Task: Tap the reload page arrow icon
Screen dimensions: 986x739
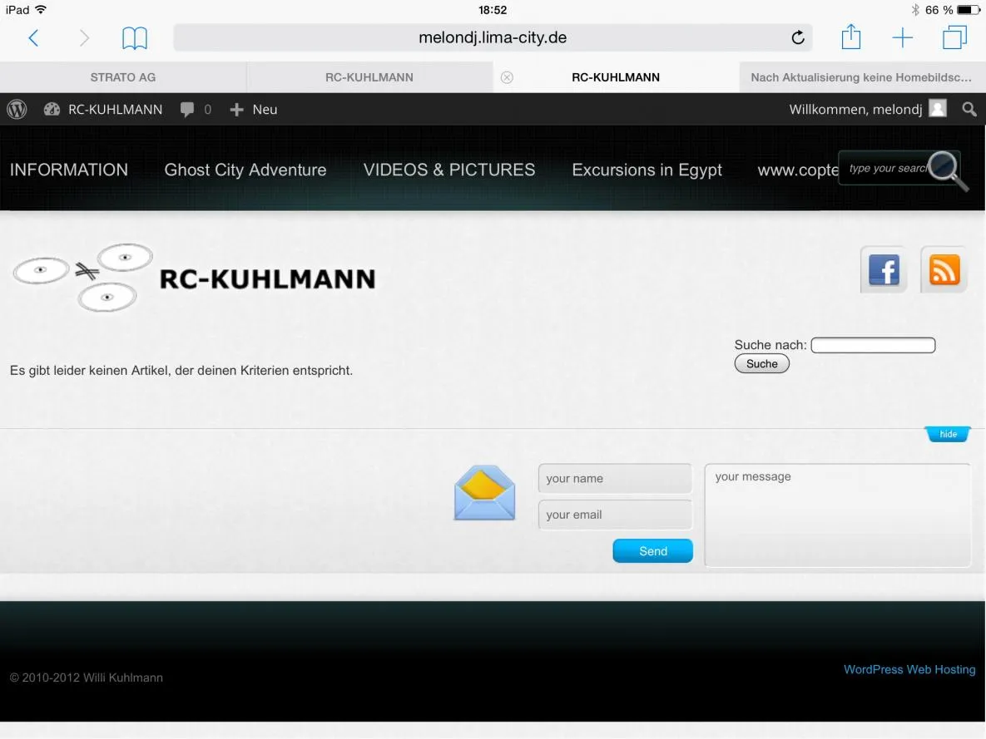Action: click(797, 37)
